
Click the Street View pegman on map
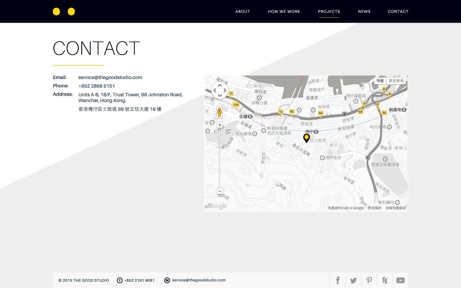pyautogui.click(x=219, y=112)
